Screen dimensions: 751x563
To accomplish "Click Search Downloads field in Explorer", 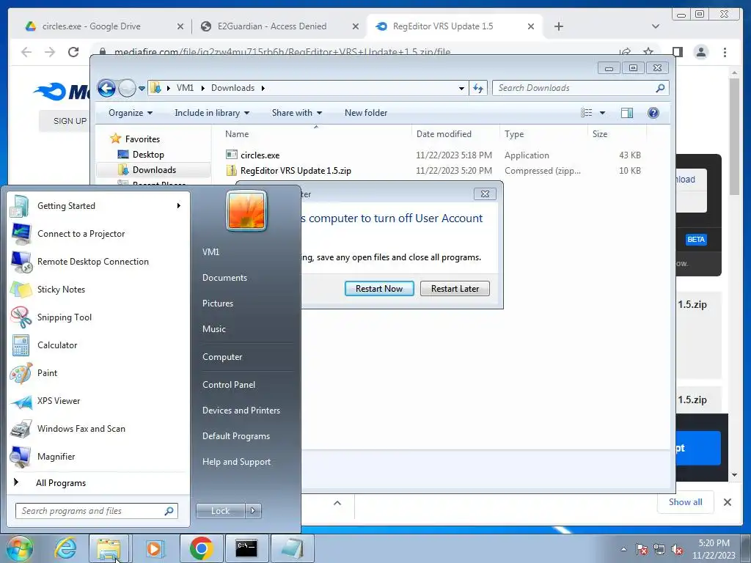I will (x=581, y=88).
